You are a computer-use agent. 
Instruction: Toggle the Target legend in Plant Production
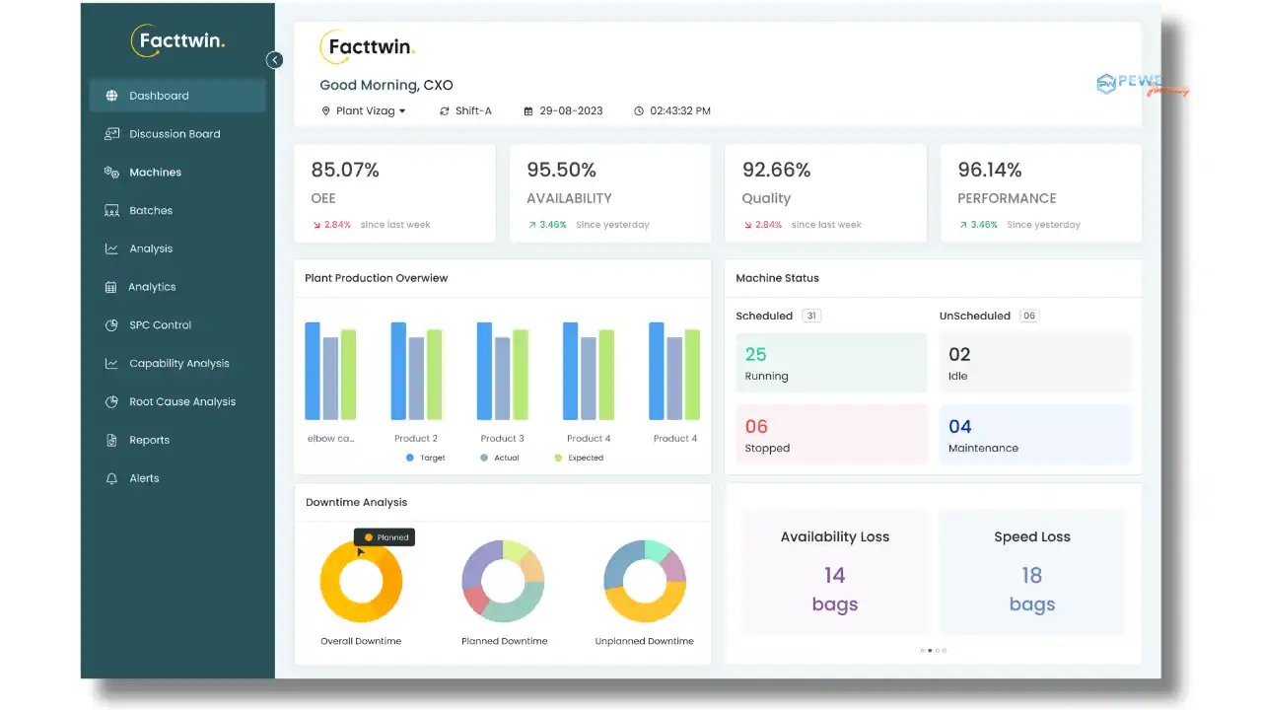(x=426, y=457)
